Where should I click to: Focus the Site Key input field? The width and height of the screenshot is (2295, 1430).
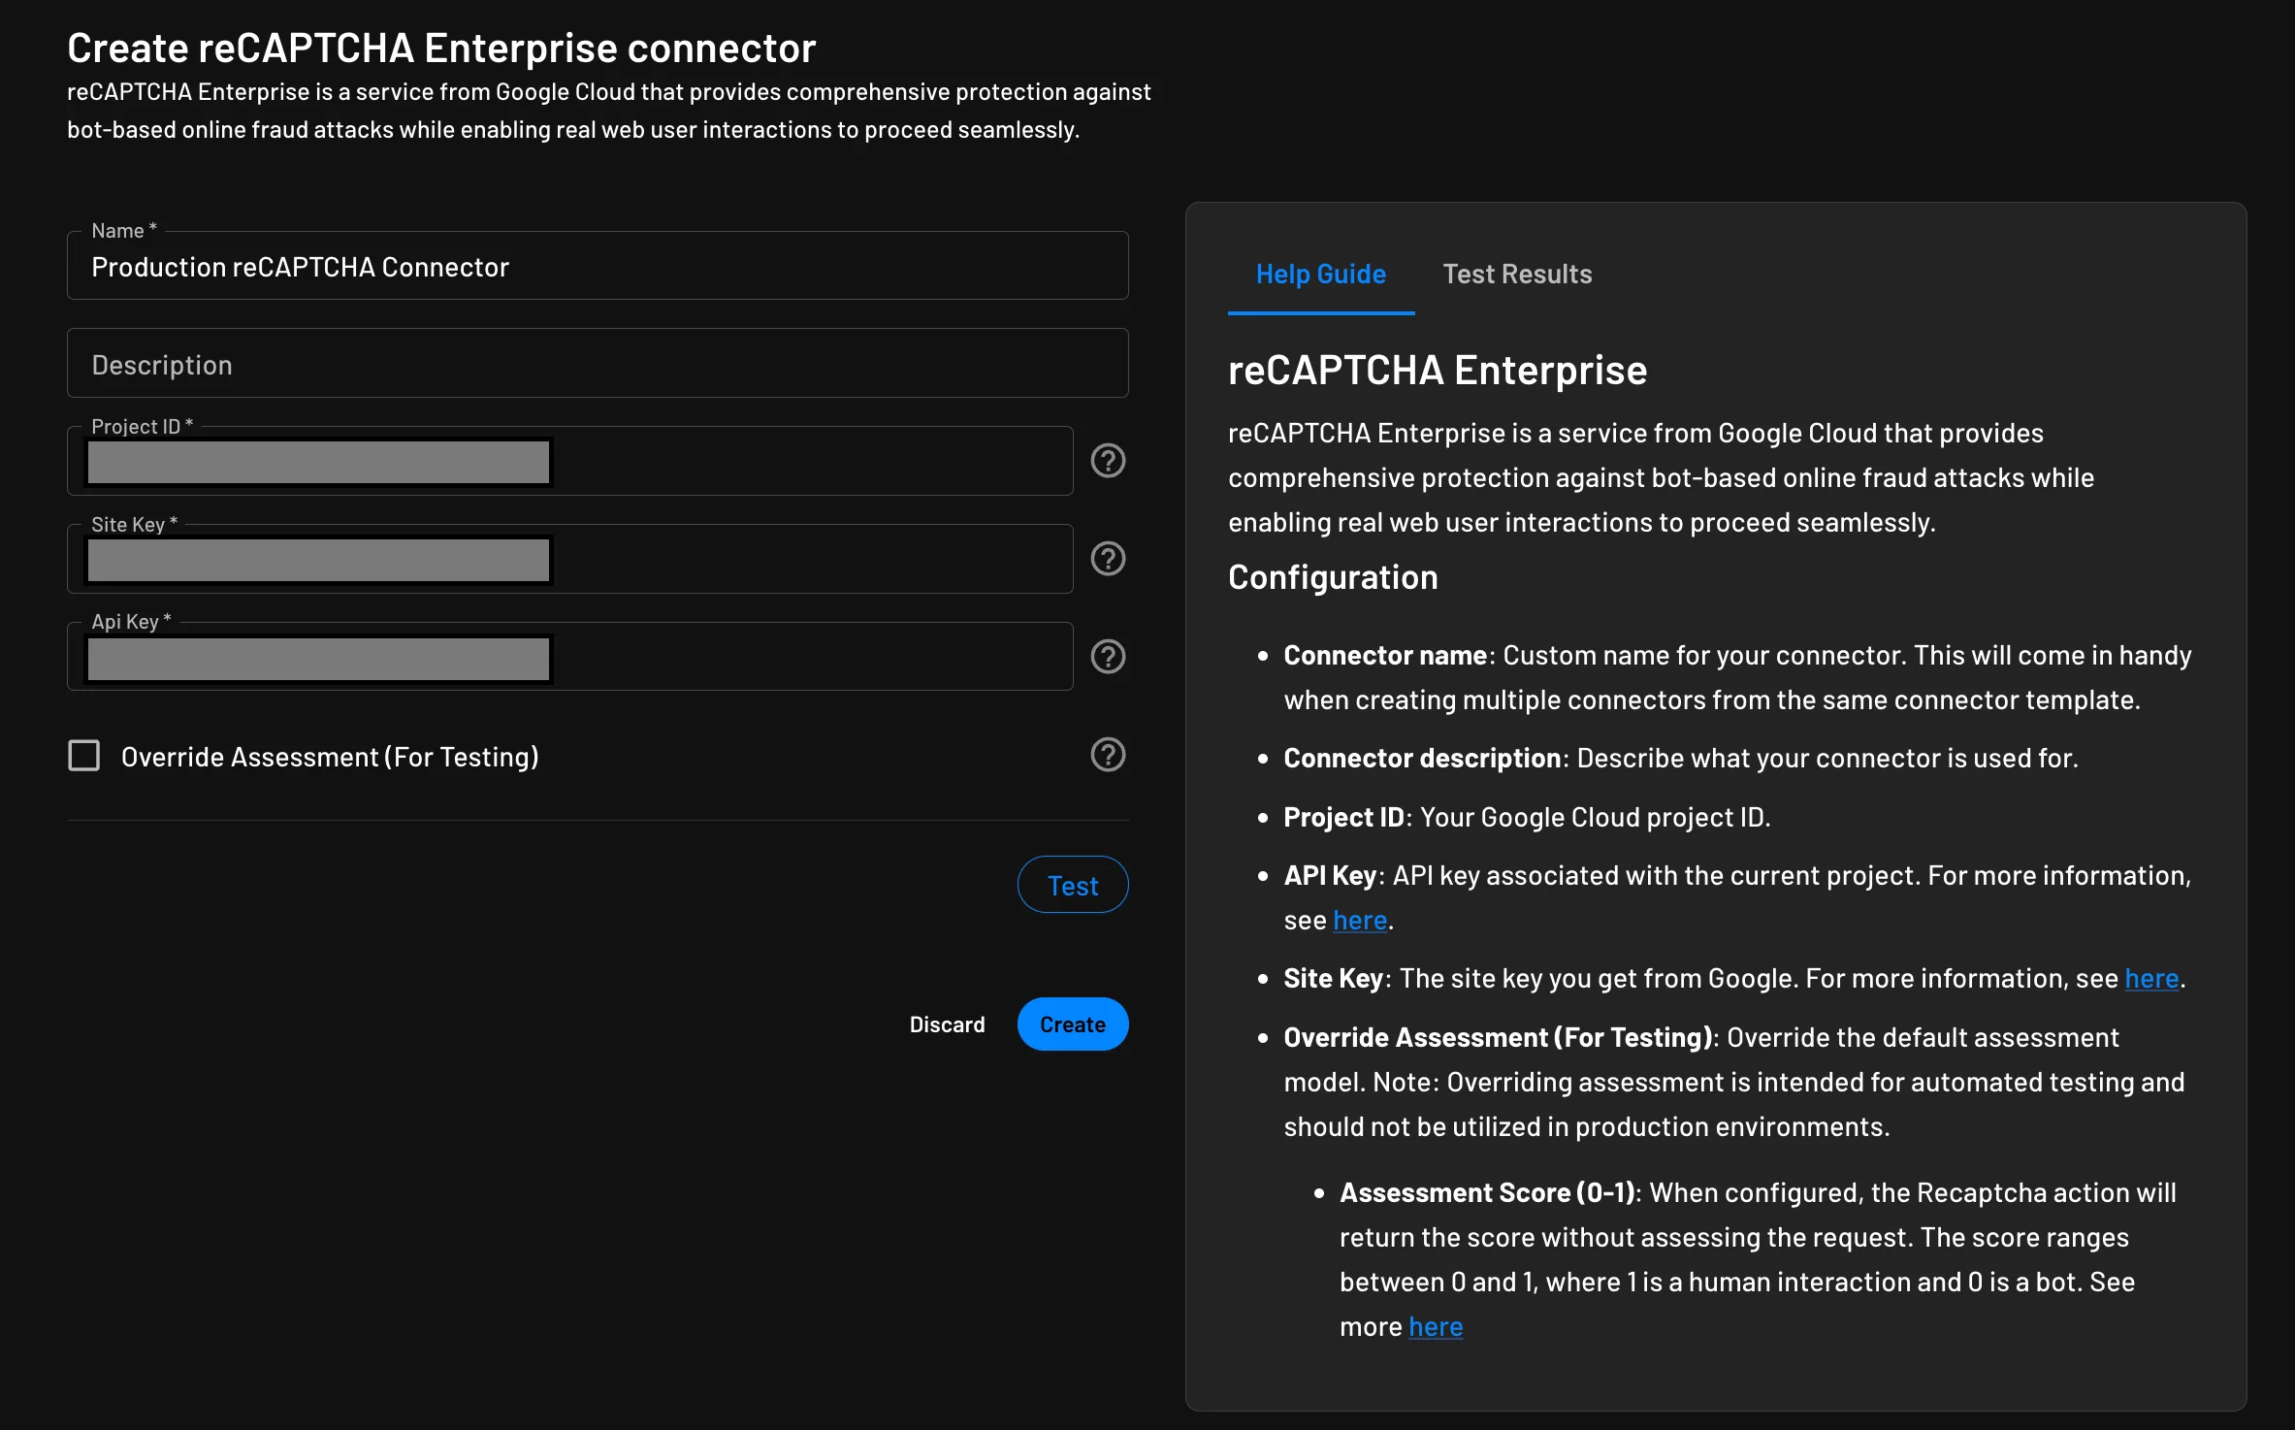(x=570, y=560)
